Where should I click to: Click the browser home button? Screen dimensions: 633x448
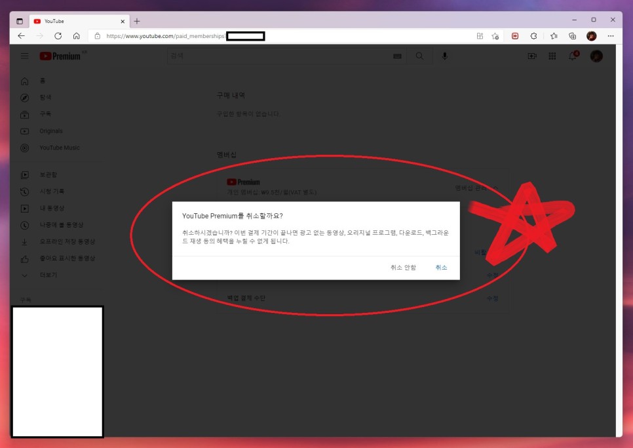76,36
